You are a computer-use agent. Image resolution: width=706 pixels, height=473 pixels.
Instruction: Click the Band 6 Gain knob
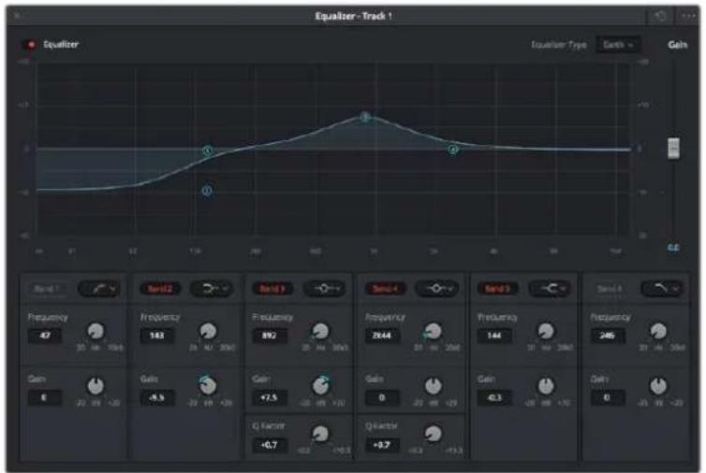(x=658, y=386)
